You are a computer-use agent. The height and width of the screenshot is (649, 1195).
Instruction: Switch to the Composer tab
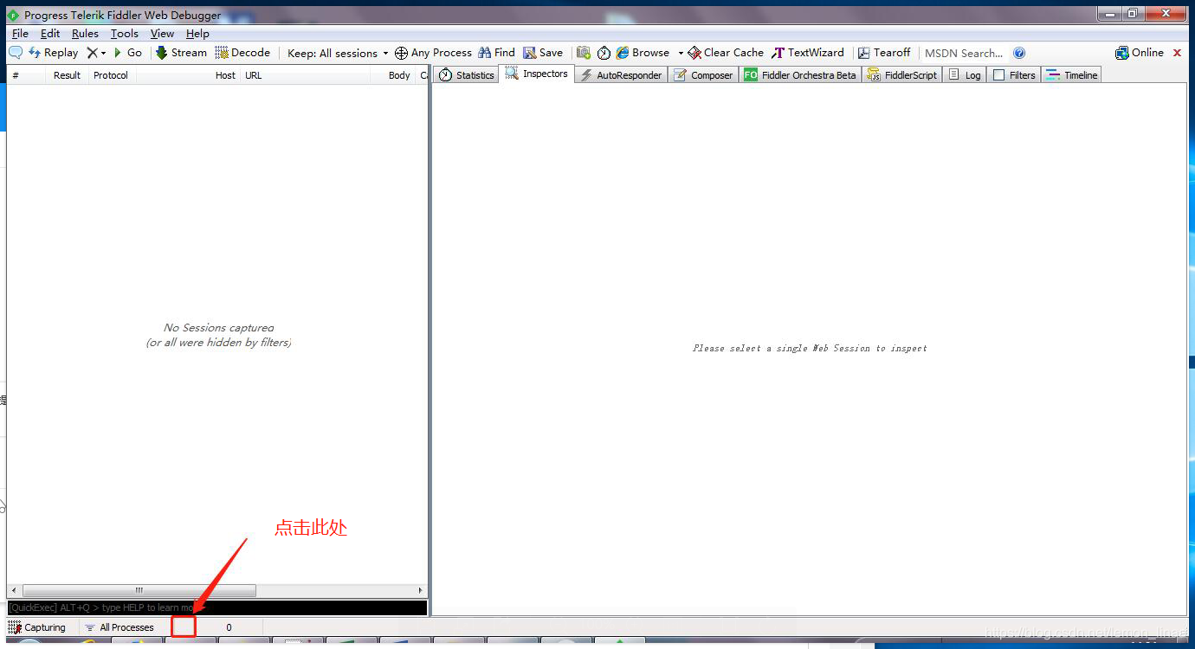pos(703,75)
